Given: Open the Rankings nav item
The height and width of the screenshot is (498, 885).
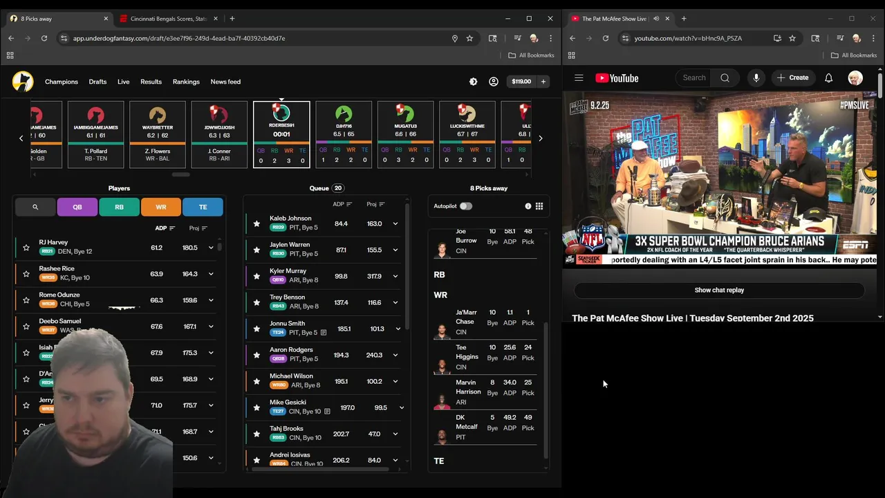Looking at the screenshot, I should point(186,82).
